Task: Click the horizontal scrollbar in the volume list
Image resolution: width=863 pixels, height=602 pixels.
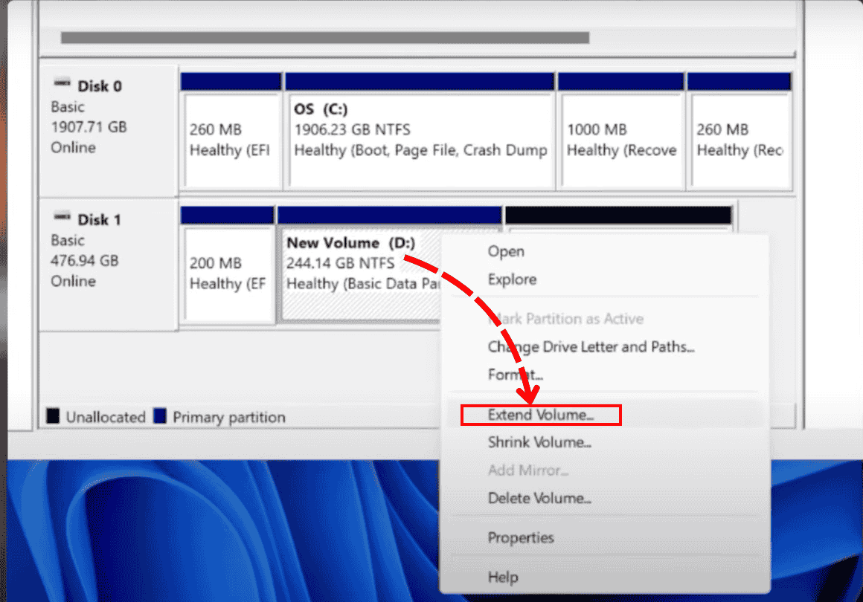Action: click(324, 37)
